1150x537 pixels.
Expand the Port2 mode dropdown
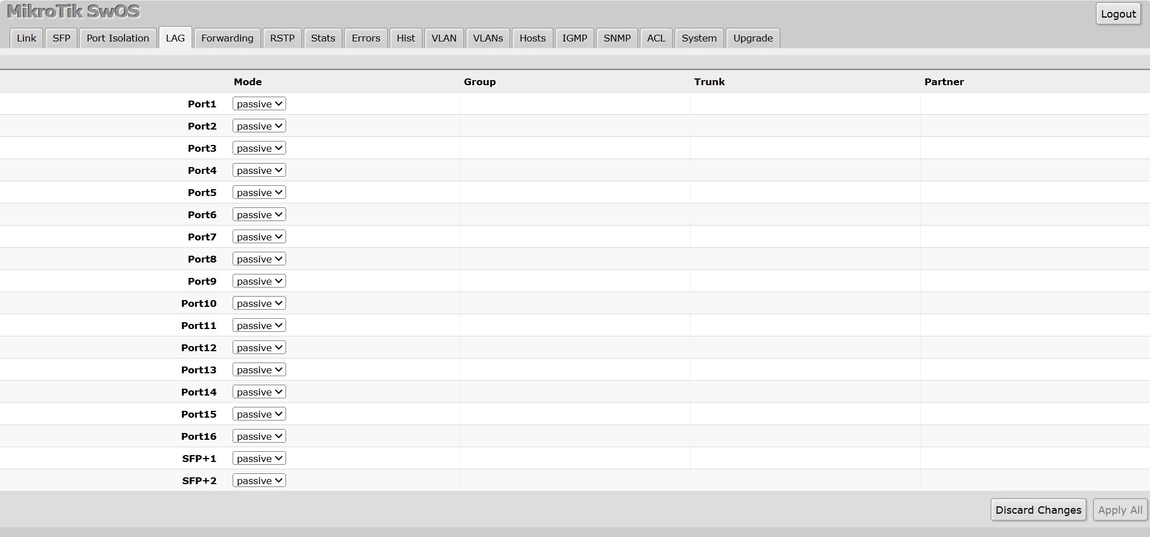click(259, 126)
